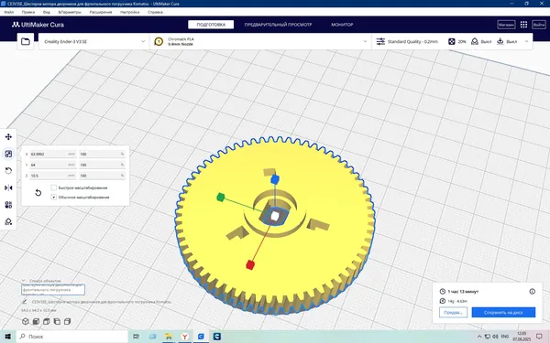Switch to ПОДГОТОВКА stage tab
The height and width of the screenshot is (343, 550).
coord(211,25)
